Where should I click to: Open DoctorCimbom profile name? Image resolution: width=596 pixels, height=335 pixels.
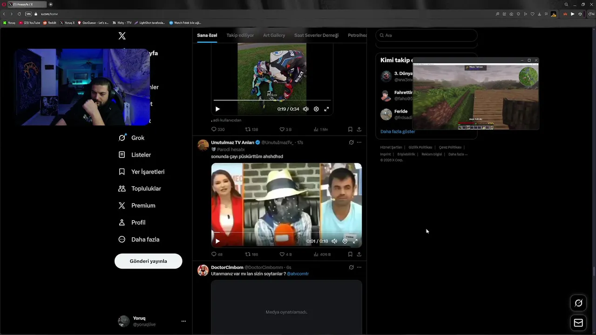click(x=227, y=268)
